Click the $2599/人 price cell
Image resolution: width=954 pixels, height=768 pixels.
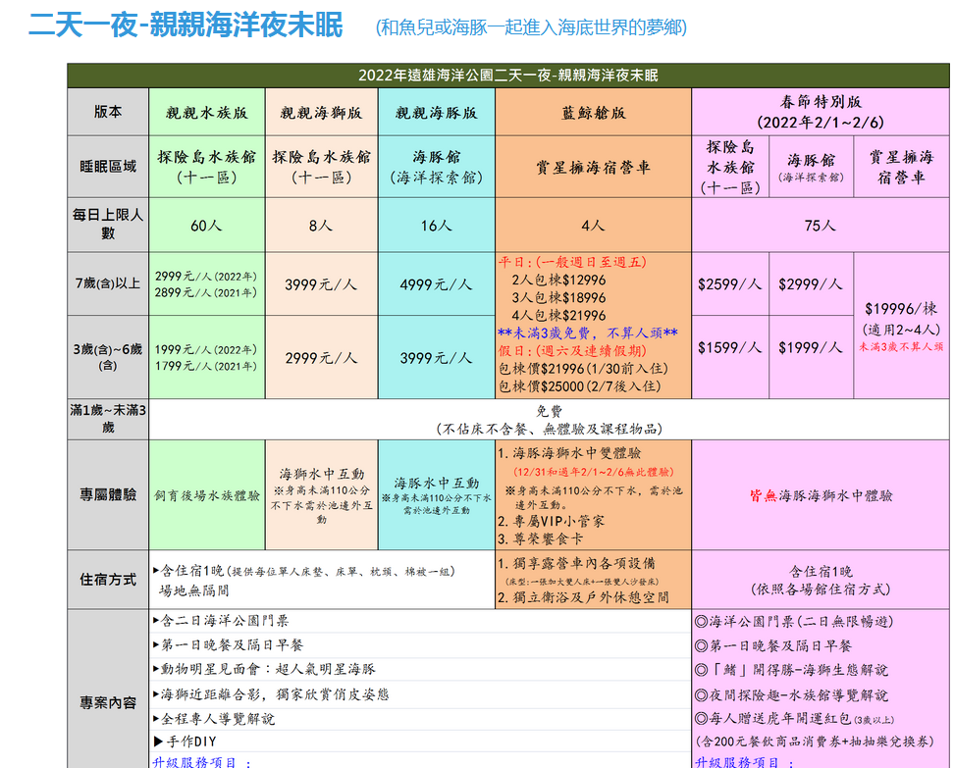click(730, 284)
